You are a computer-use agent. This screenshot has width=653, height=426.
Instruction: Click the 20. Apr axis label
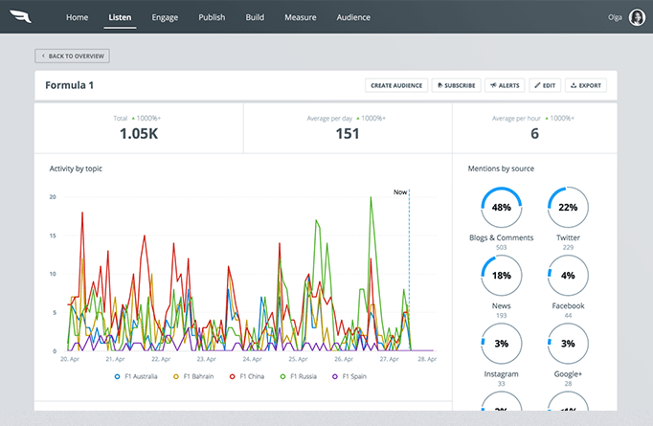pos(70,359)
